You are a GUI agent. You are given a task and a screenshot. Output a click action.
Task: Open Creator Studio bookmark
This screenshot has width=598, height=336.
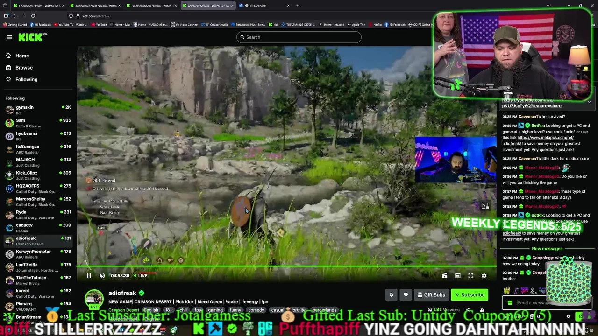[x=215, y=25]
